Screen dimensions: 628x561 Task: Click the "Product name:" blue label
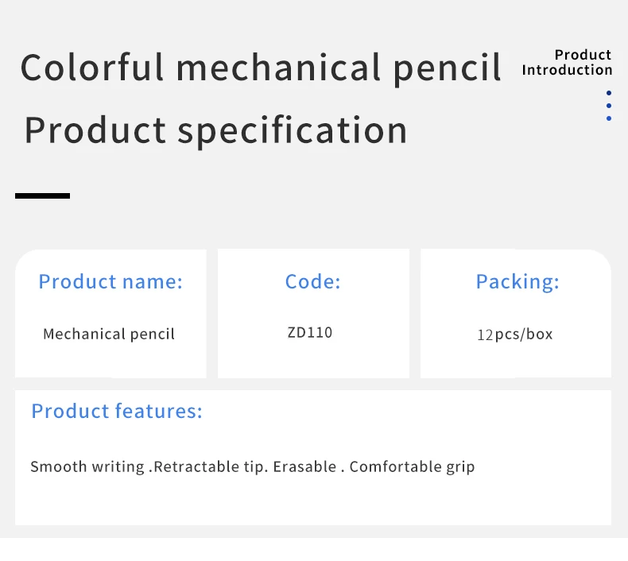[110, 281]
